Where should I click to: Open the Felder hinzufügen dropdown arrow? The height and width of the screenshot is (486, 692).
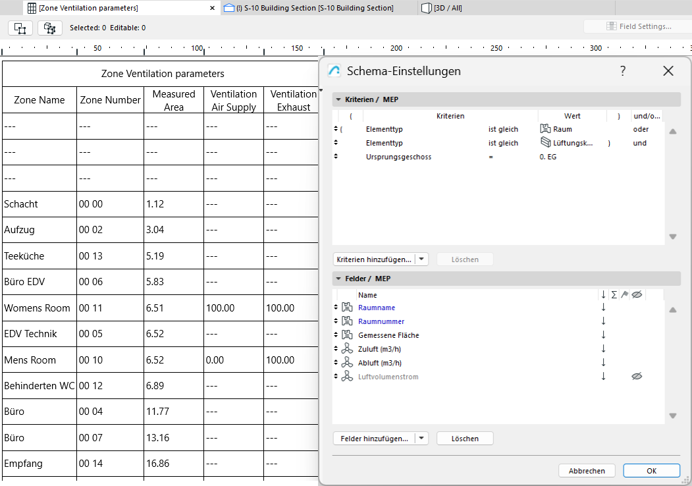point(421,438)
